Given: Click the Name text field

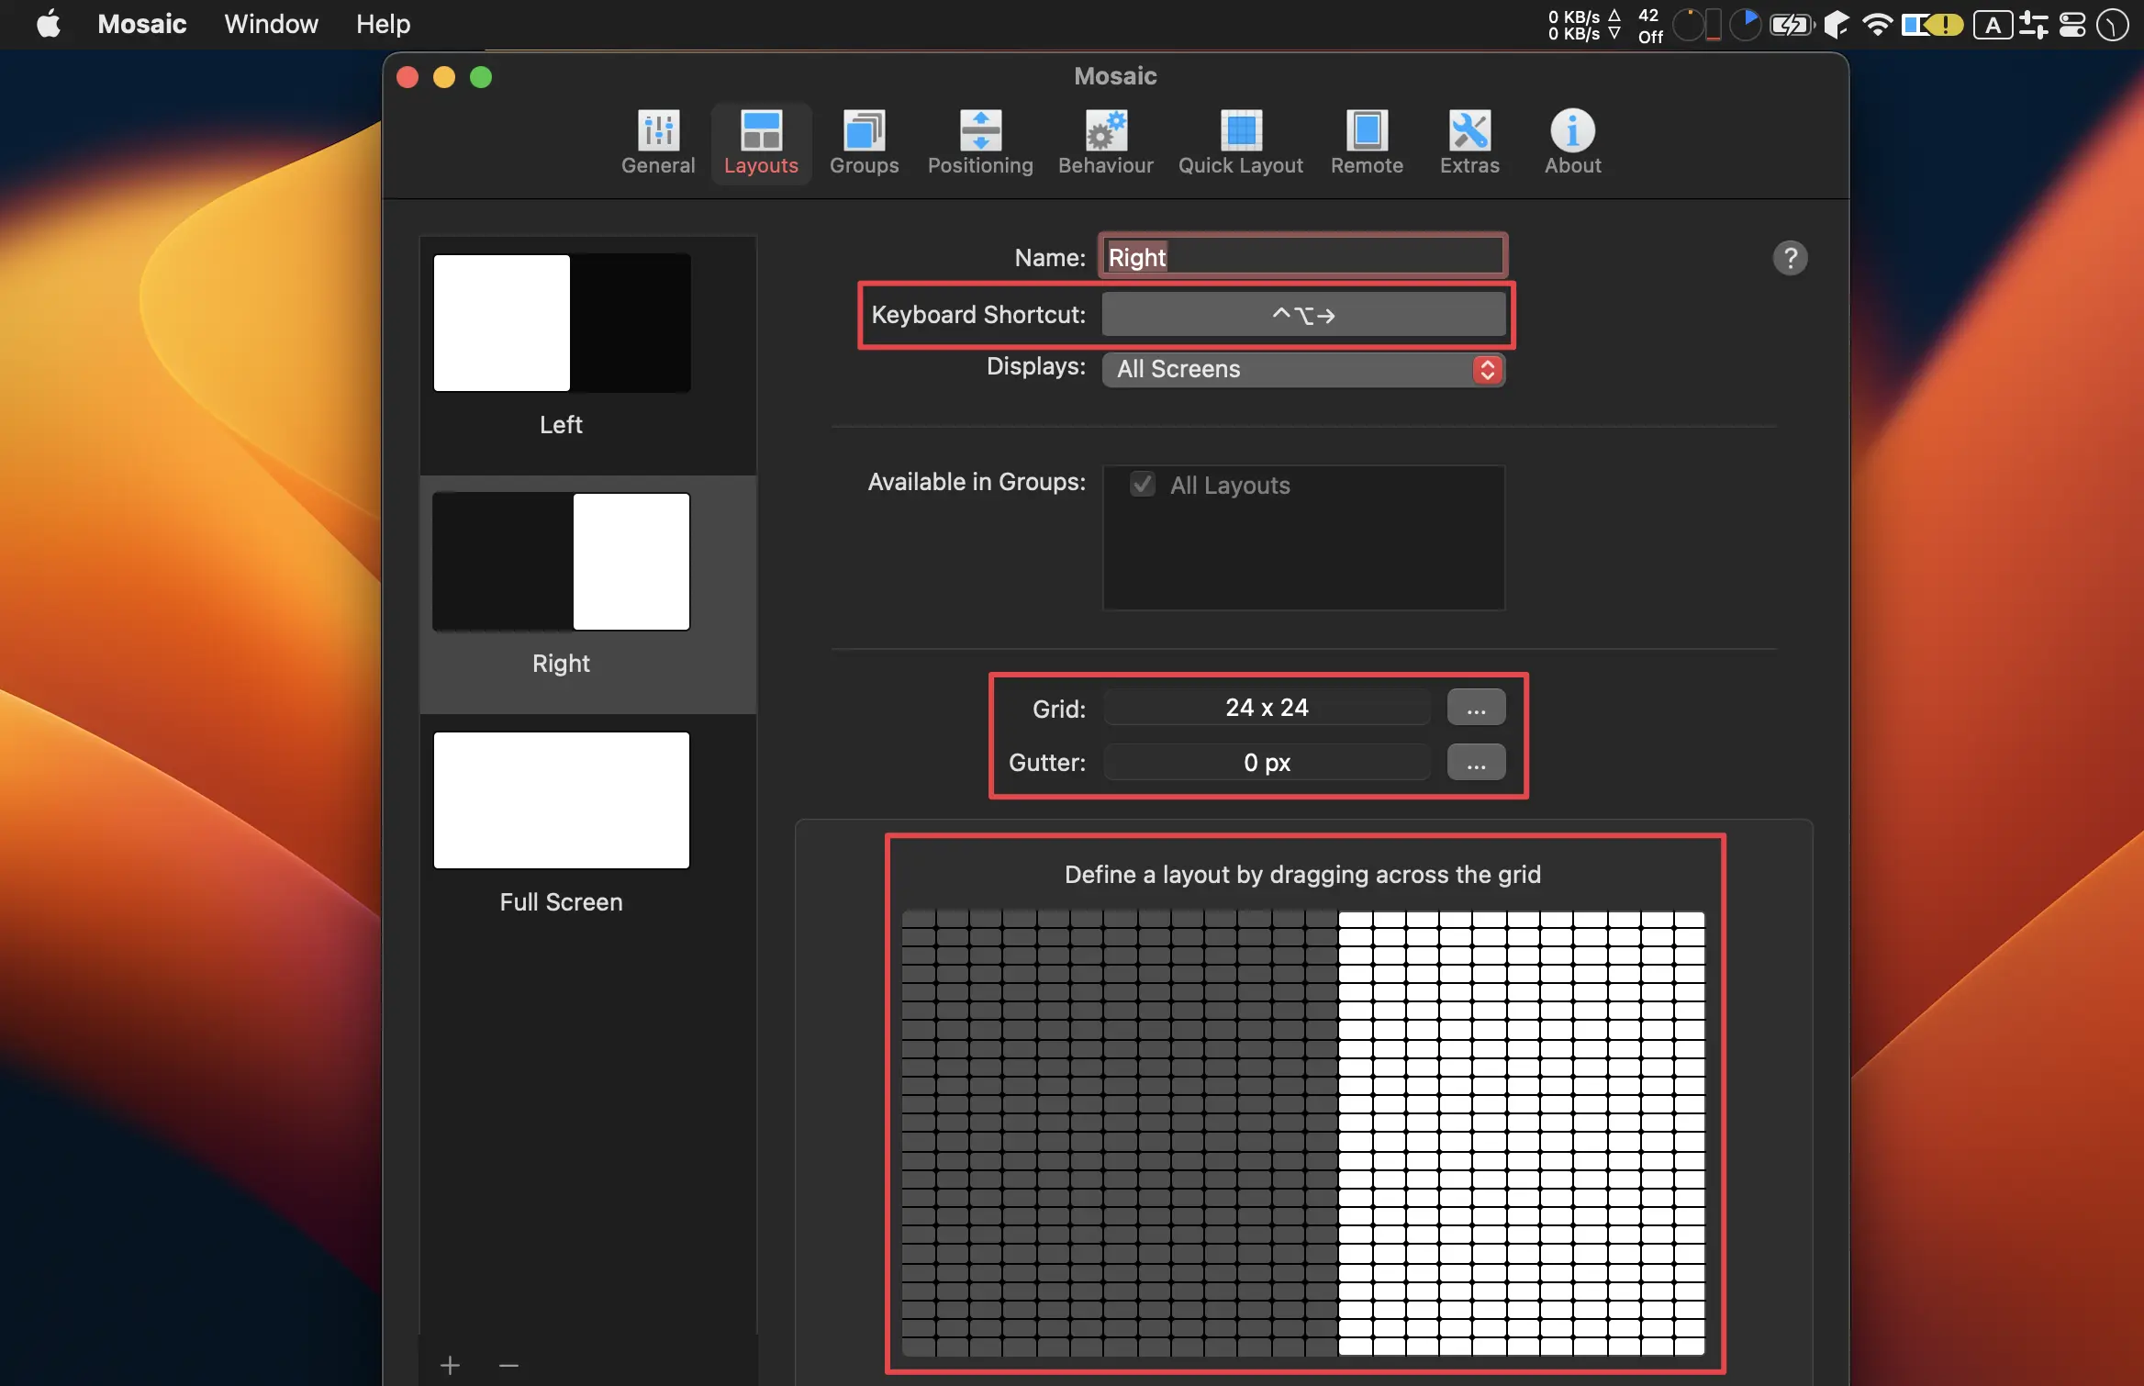Looking at the screenshot, I should coord(1302,257).
